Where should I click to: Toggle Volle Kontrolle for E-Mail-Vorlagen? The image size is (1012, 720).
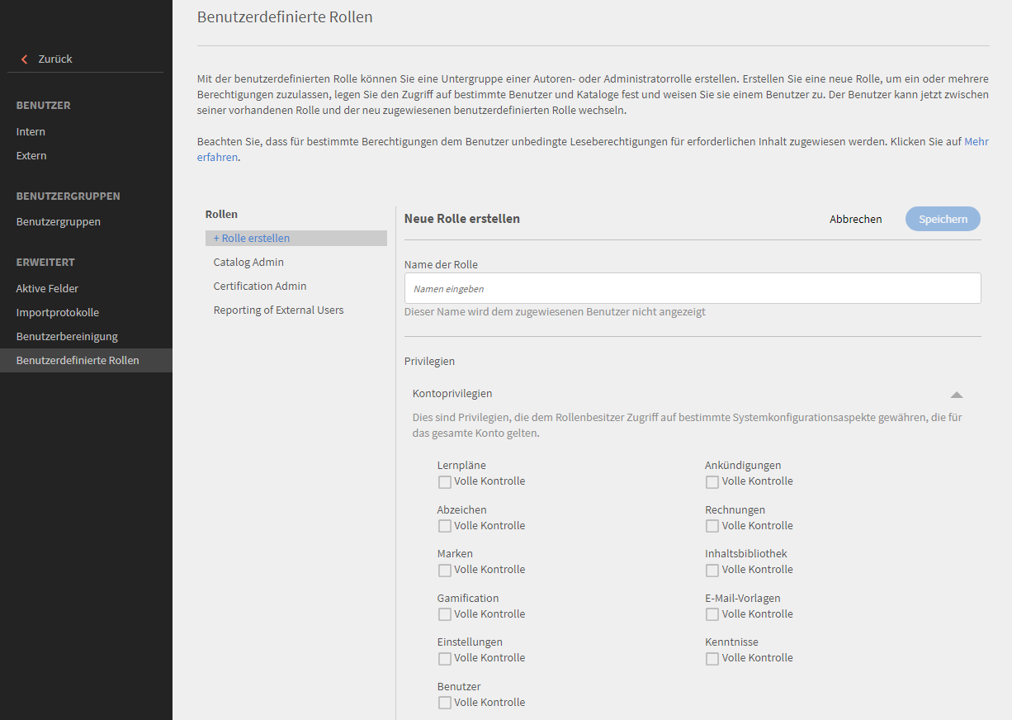pyautogui.click(x=712, y=614)
